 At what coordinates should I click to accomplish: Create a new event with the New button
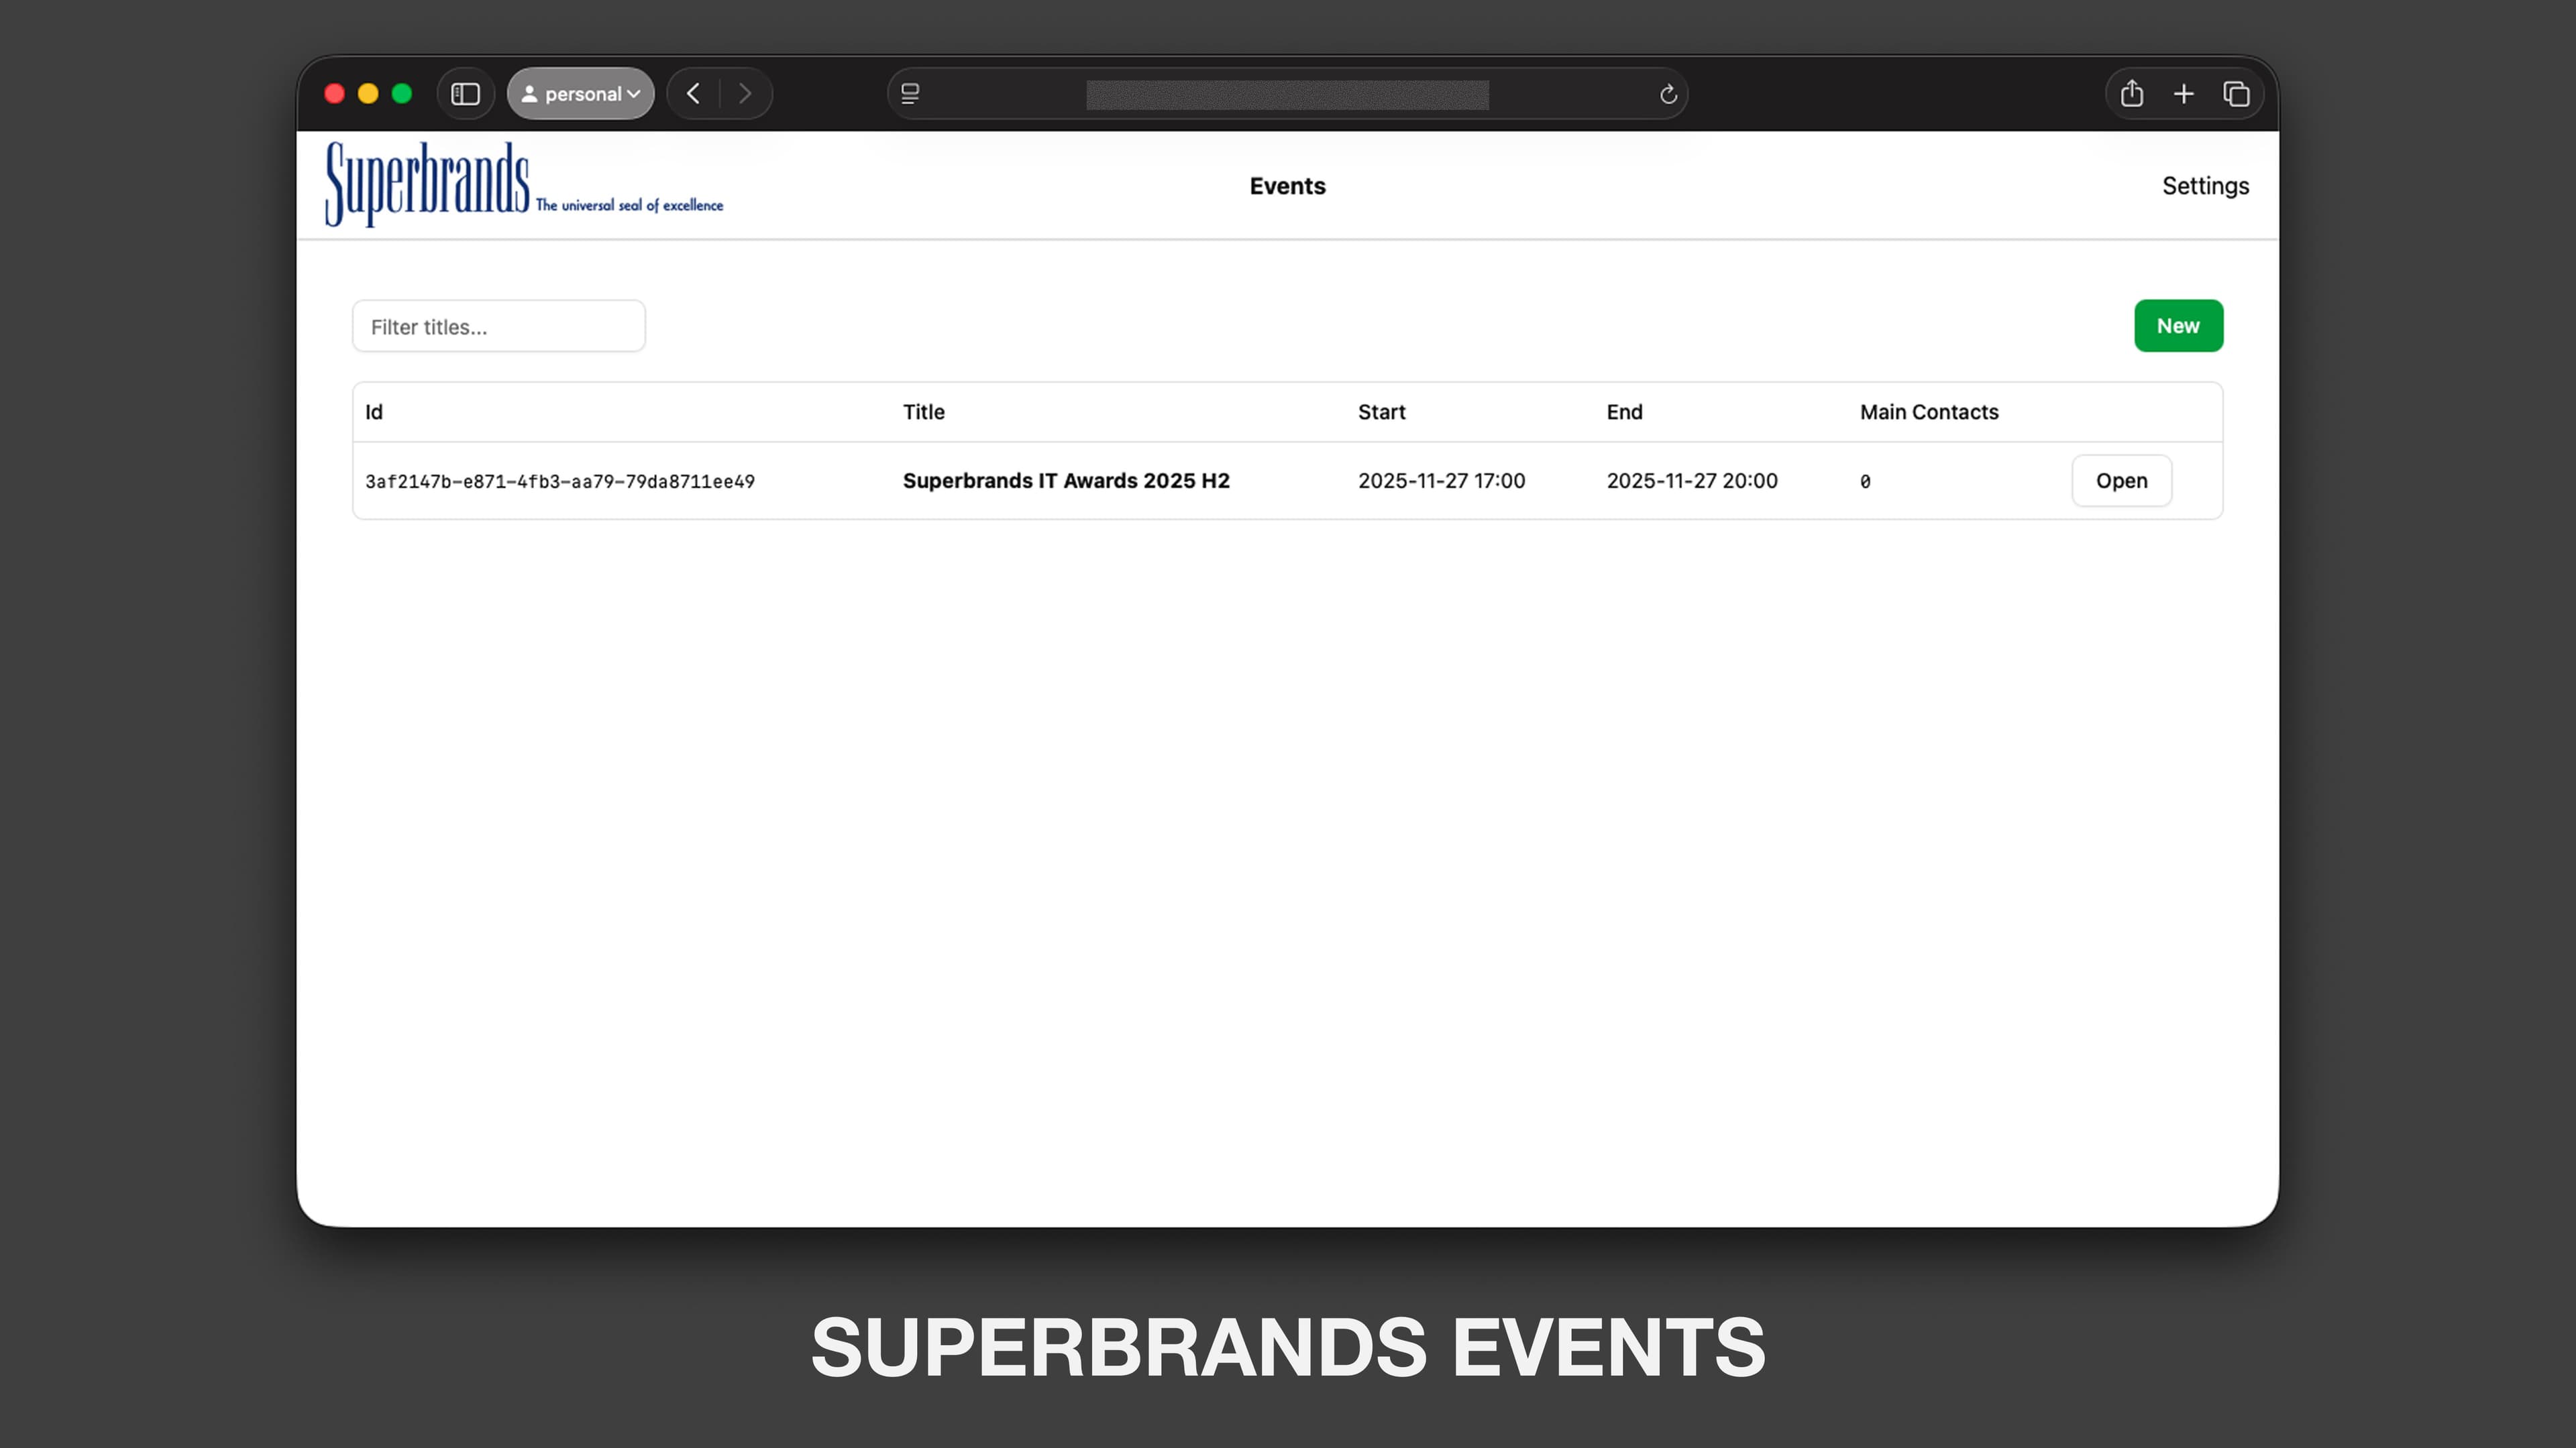pyautogui.click(x=2179, y=324)
